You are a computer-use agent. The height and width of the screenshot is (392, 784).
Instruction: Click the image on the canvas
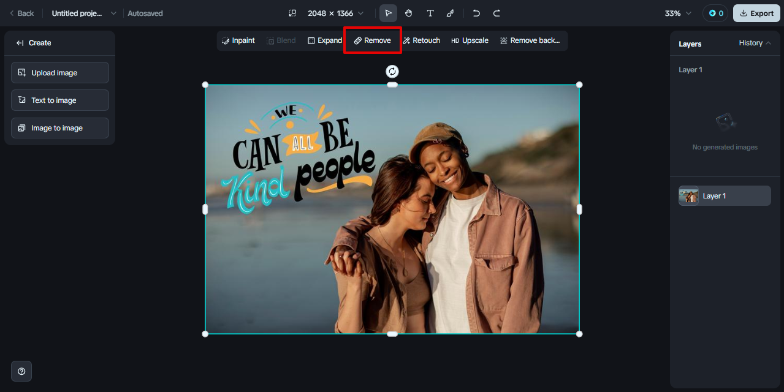392,209
